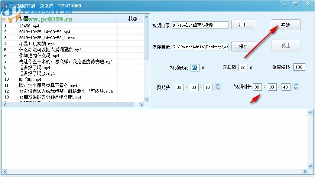Click inside the empty log output area
Image resolution: width=315 pixels, height=177 pixels.
[x=155, y=139]
